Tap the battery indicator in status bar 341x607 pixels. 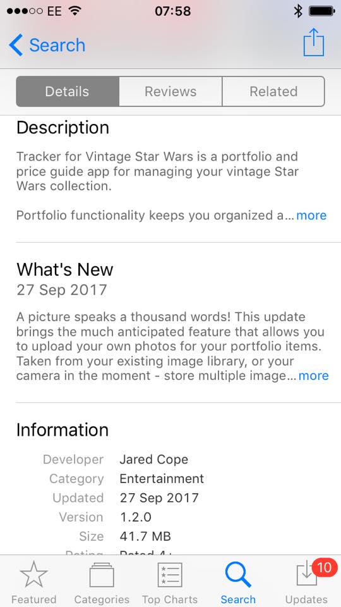[321, 11]
